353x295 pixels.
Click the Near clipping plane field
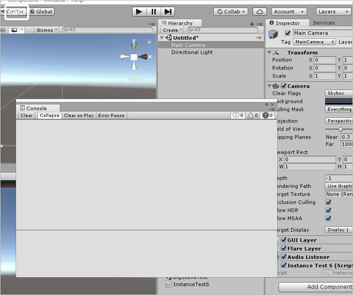coord(346,137)
